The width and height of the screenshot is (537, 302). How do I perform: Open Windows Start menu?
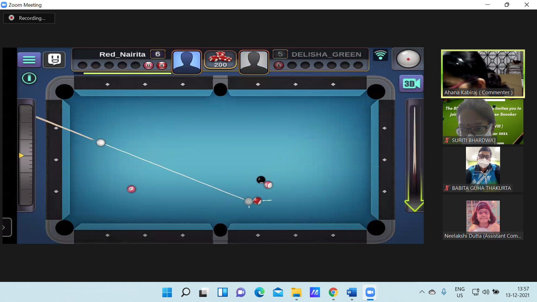[x=167, y=293]
